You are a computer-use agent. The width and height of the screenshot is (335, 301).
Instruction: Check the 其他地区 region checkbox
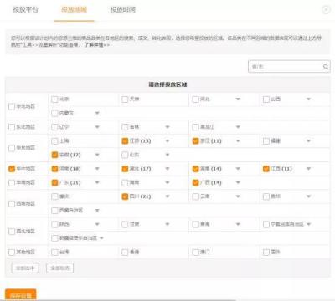[12, 253]
